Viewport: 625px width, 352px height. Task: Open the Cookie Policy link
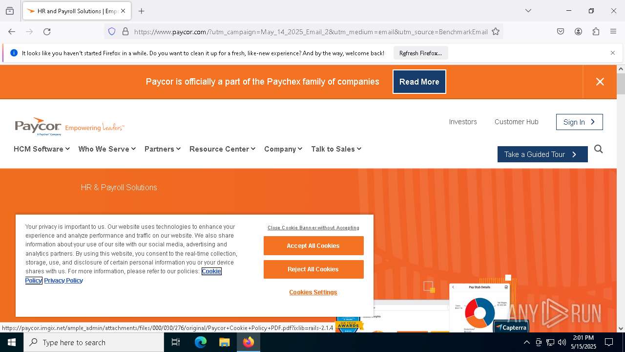click(211, 271)
